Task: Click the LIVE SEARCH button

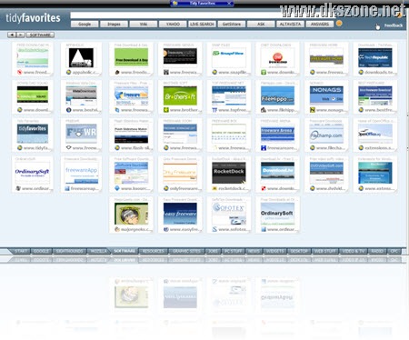Action: click(x=202, y=24)
